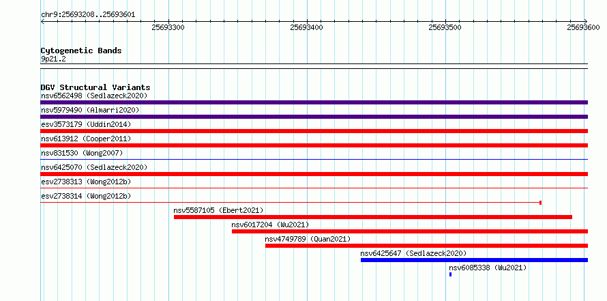The width and height of the screenshot is (607, 301).
Task: Click the nsv5587105 red variant bar
Action: 373,217
